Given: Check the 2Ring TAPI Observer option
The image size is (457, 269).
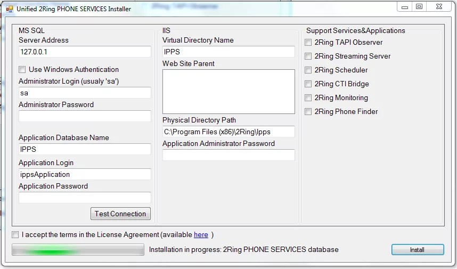Looking at the screenshot, I should (308, 43).
